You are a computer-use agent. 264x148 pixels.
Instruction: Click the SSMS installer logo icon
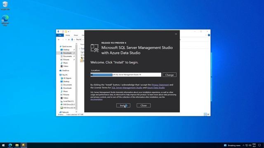(x=94, y=48)
